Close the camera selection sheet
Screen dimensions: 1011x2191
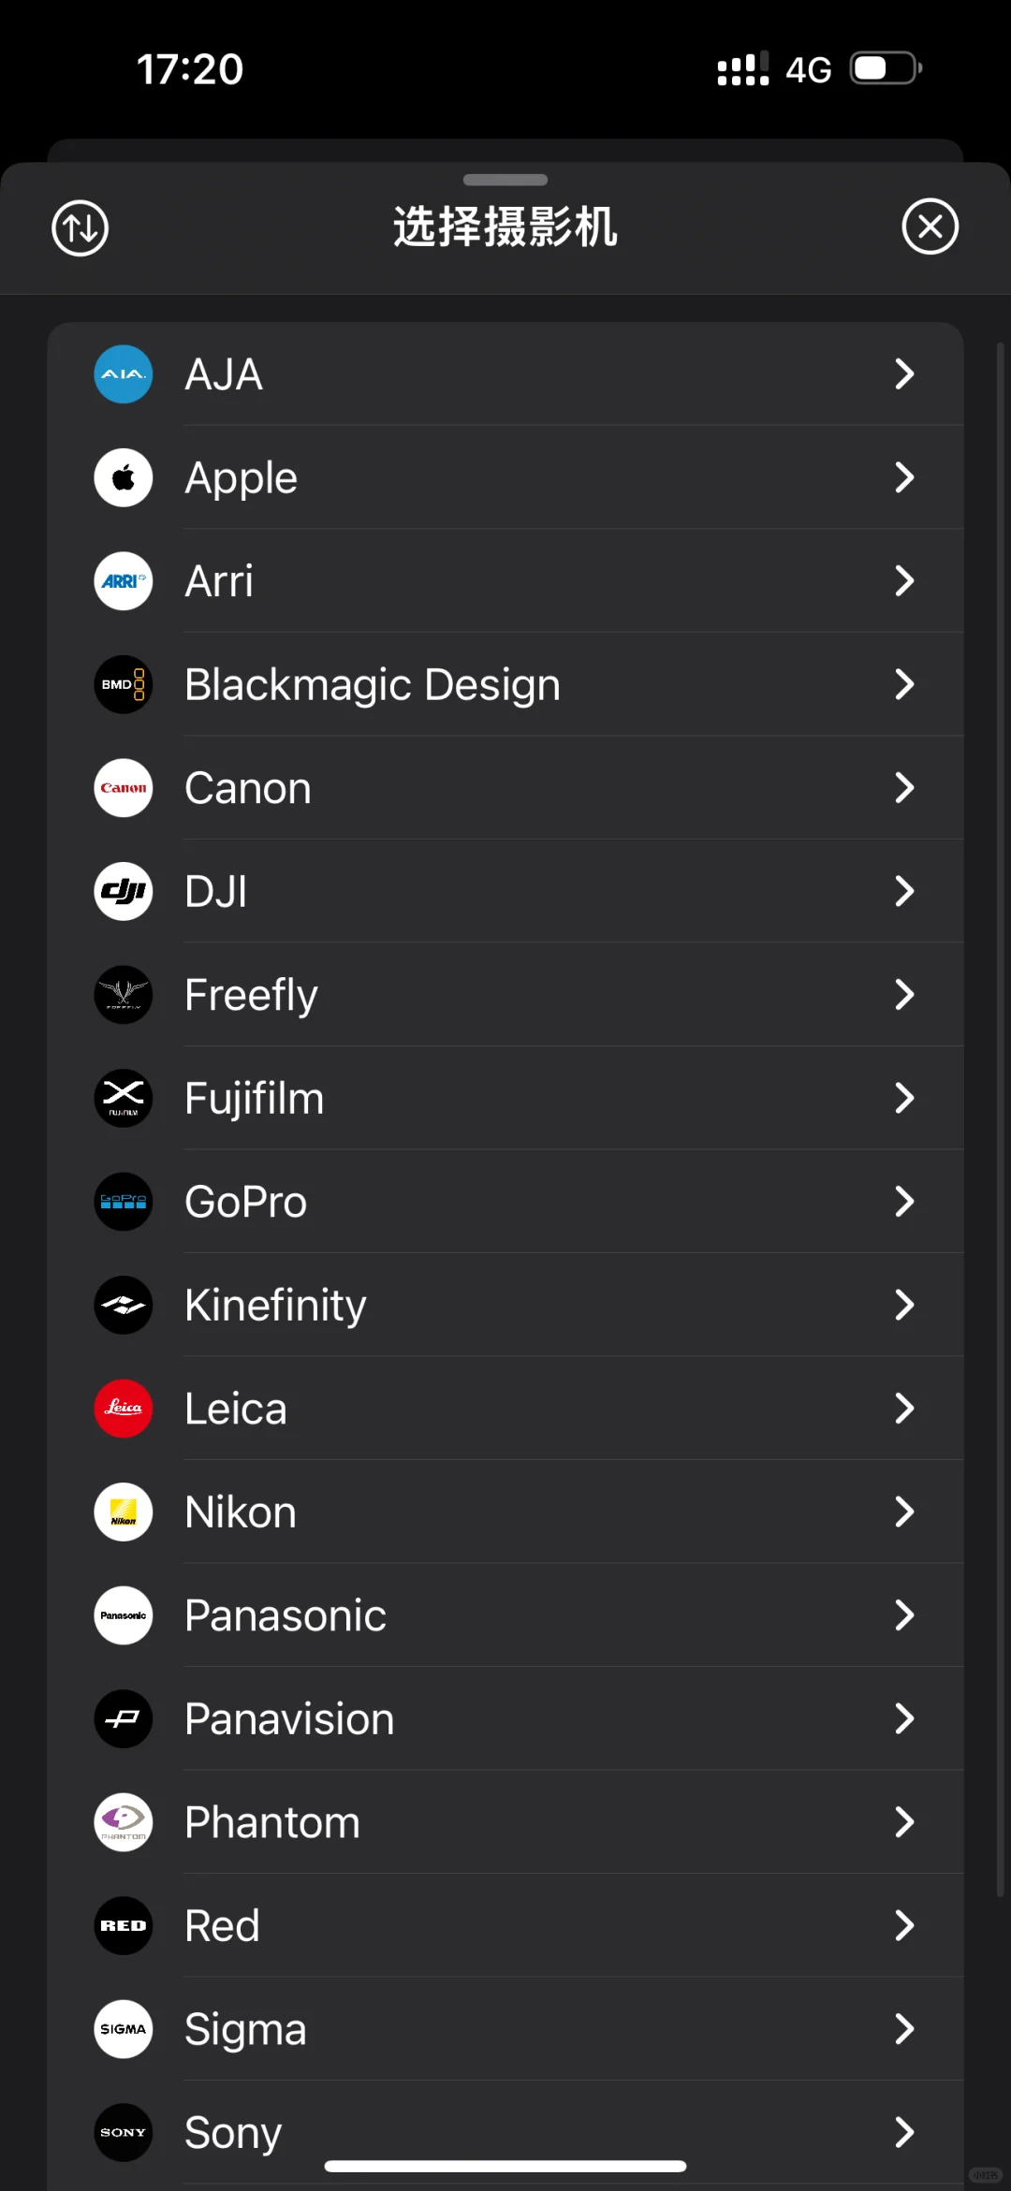pyautogui.click(x=930, y=226)
